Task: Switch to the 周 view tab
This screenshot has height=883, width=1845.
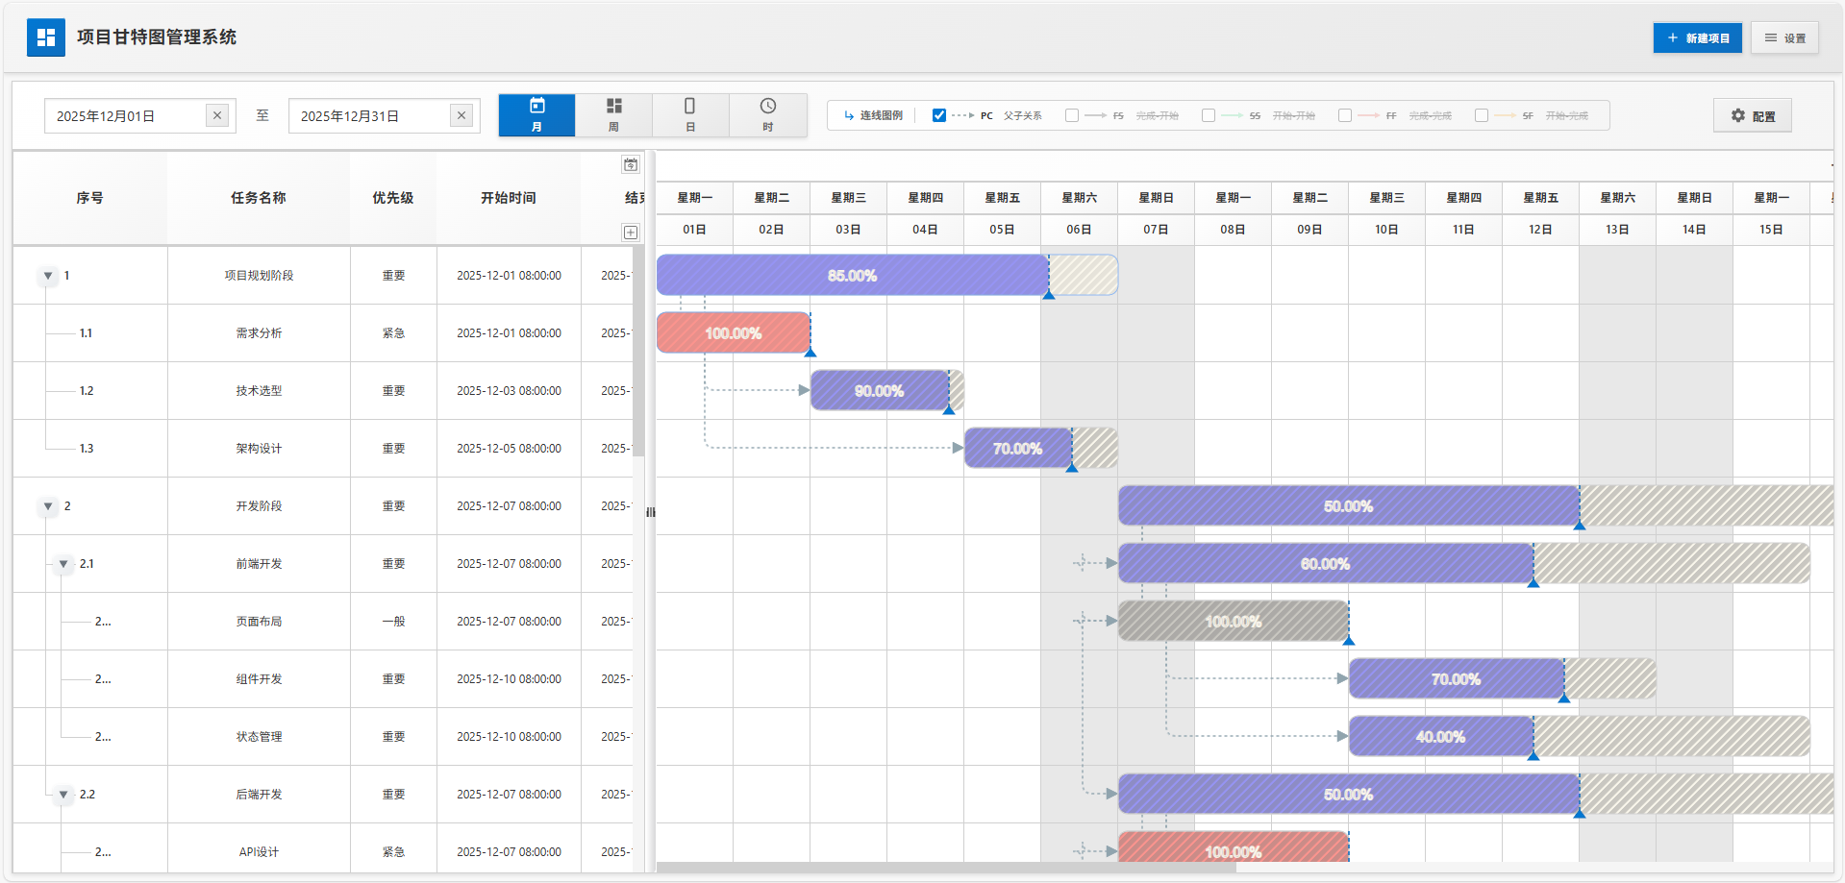Action: coord(613,115)
